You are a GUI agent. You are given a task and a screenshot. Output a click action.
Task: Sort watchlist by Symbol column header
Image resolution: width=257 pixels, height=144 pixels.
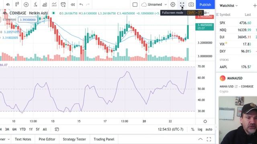pyautogui.click(x=225, y=15)
